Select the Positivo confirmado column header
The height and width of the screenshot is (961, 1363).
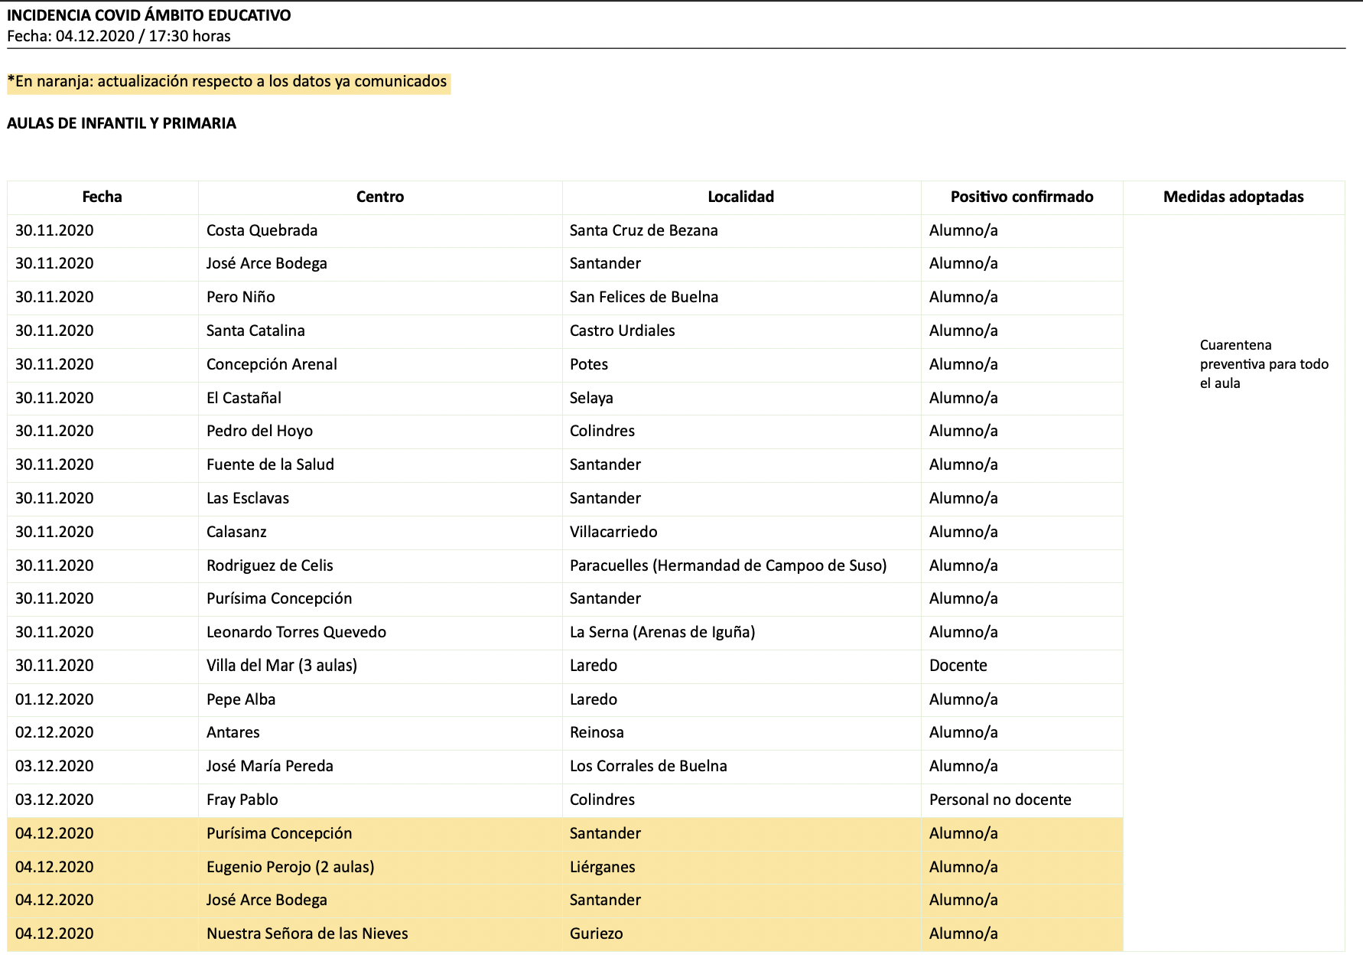[x=1021, y=197]
